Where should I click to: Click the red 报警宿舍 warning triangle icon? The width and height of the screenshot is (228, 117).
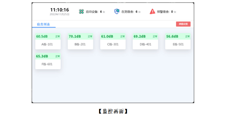point(152,11)
